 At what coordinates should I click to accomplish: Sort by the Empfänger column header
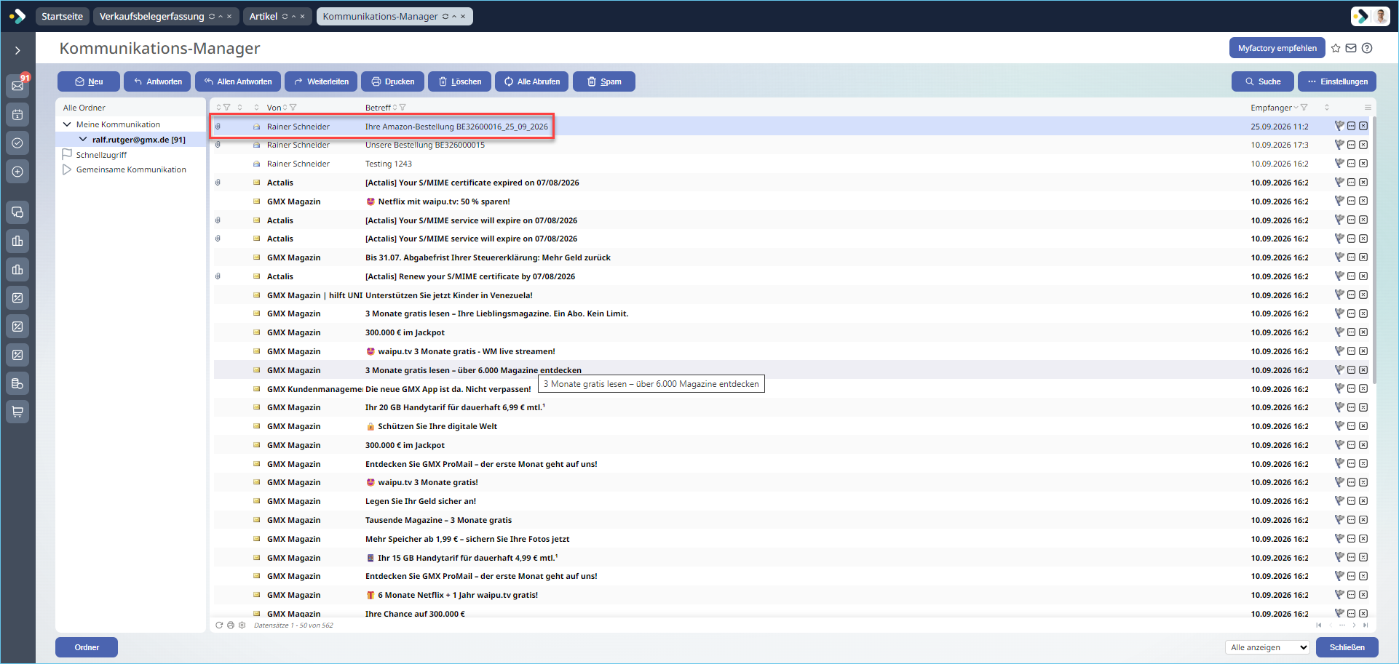pyautogui.click(x=1271, y=108)
